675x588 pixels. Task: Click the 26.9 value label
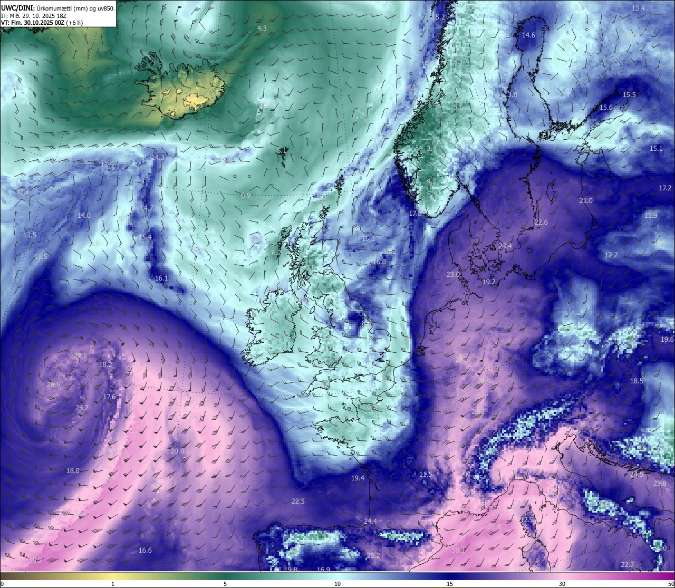click(53, 385)
